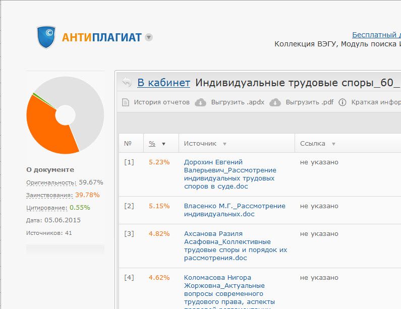Select Выгрузить .apdx
This screenshot has width=401, height=309.
(x=238, y=102)
